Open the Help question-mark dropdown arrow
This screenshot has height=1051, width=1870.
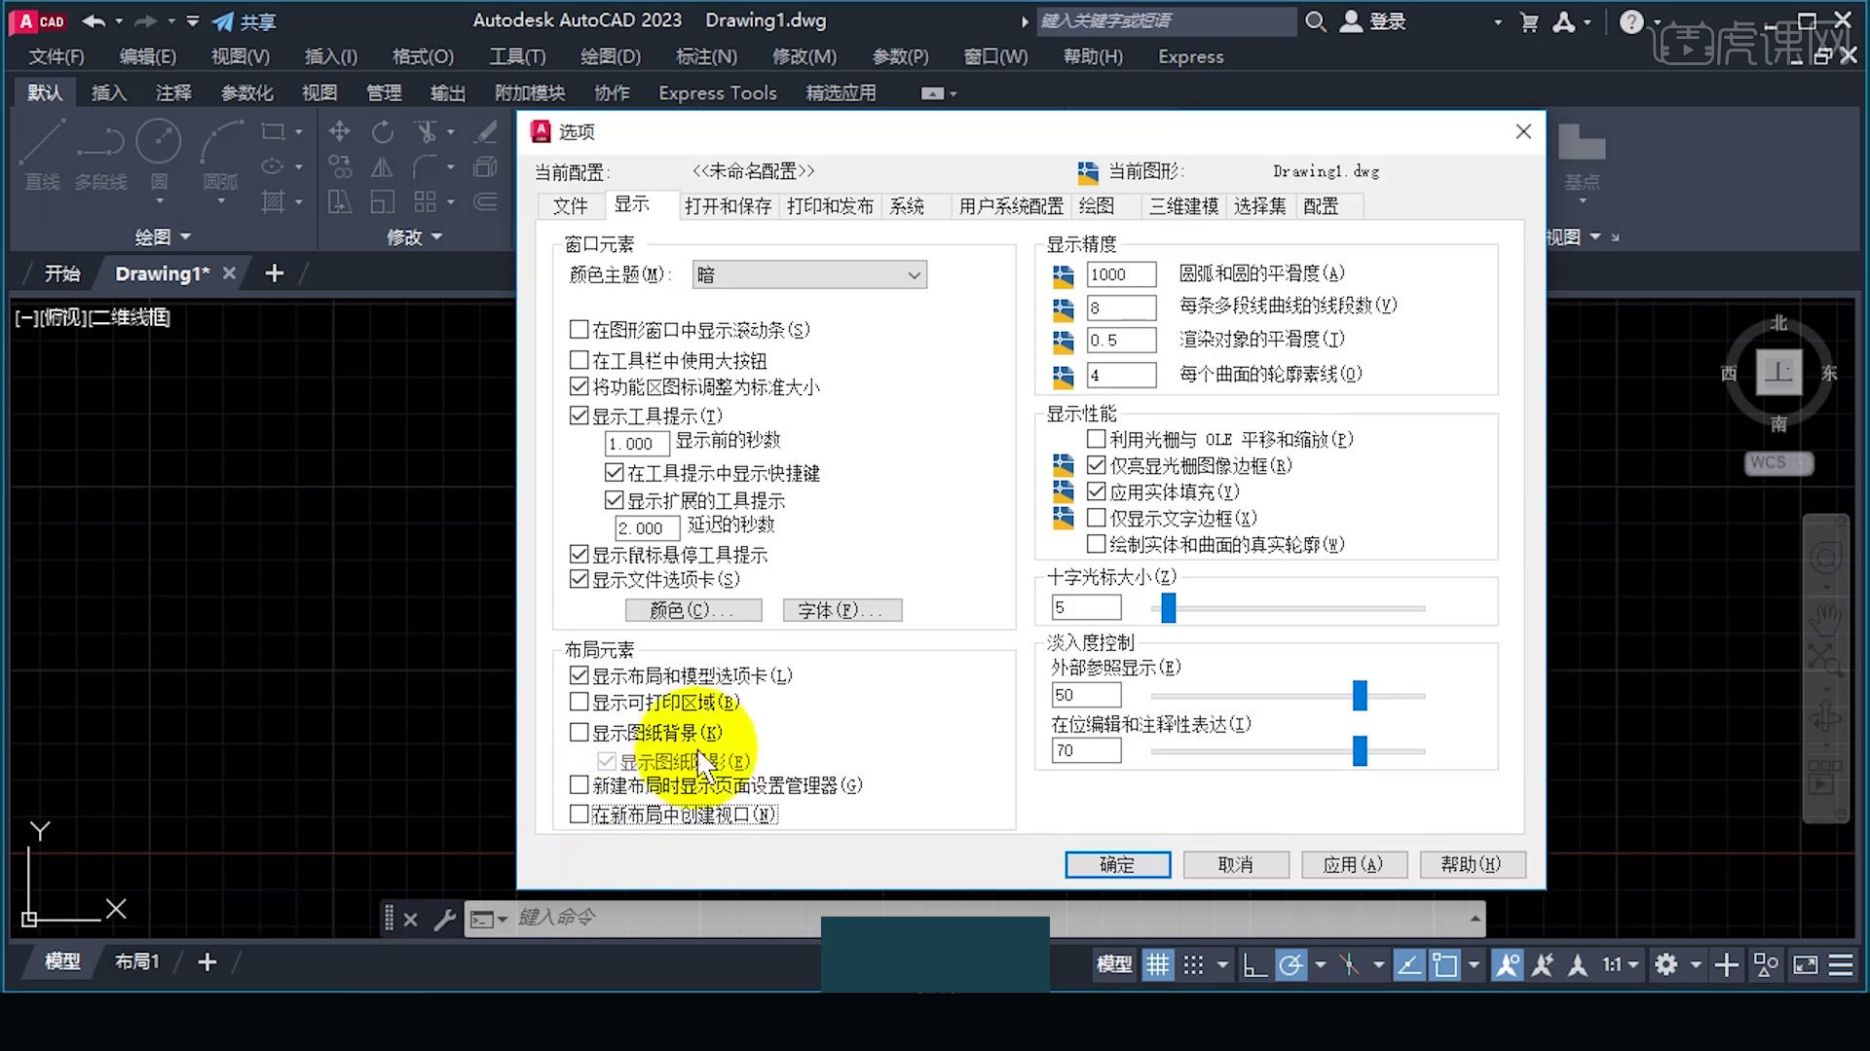(1657, 21)
